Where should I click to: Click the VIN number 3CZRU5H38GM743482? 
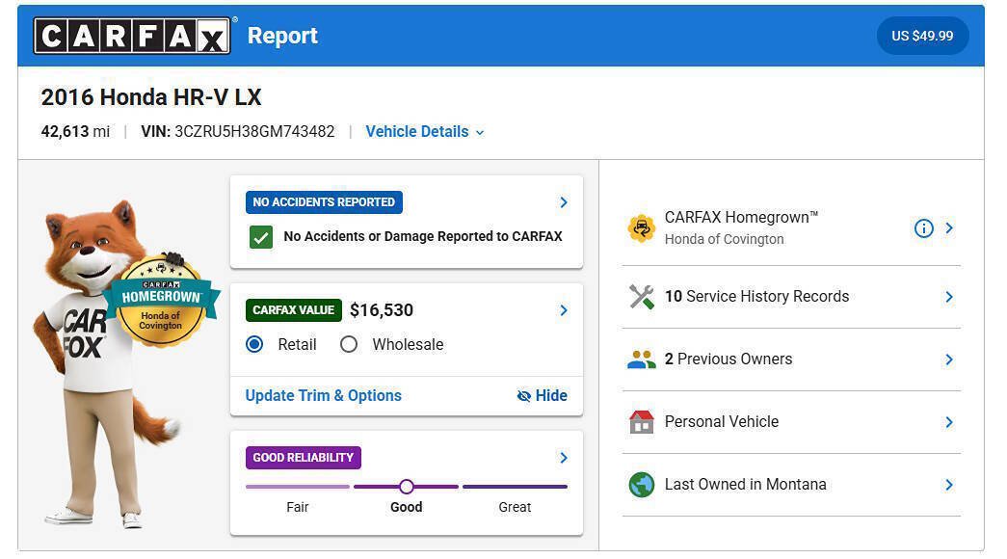(254, 132)
